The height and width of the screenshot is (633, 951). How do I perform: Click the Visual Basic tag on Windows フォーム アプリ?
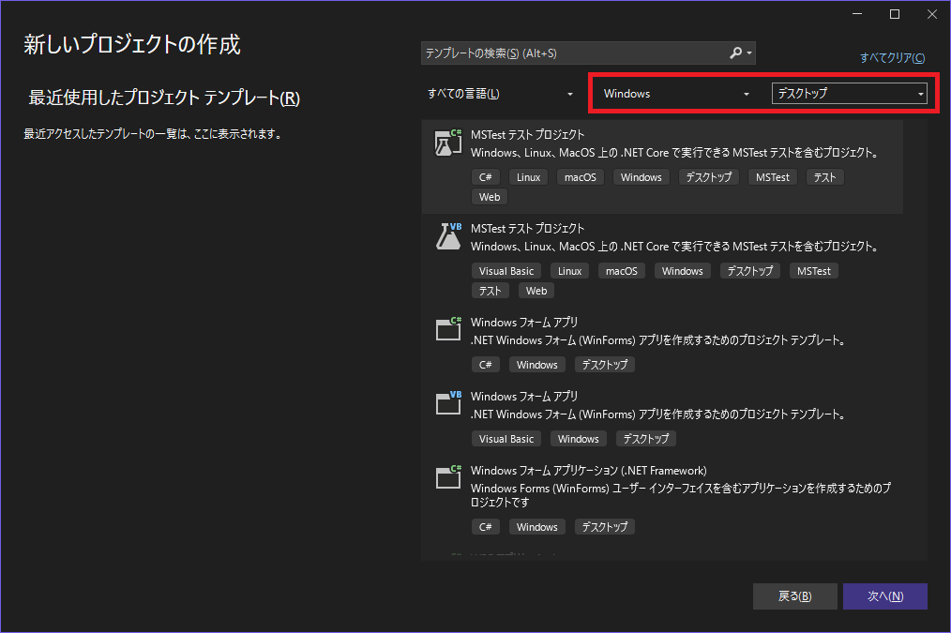pos(506,439)
